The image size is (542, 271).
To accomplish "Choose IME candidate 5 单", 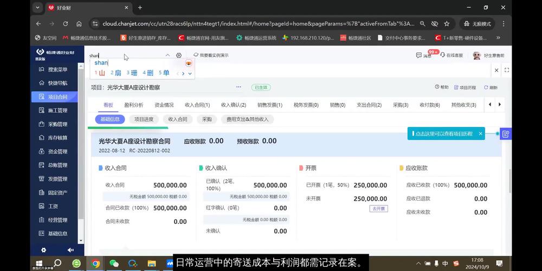I will (x=164, y=73).
